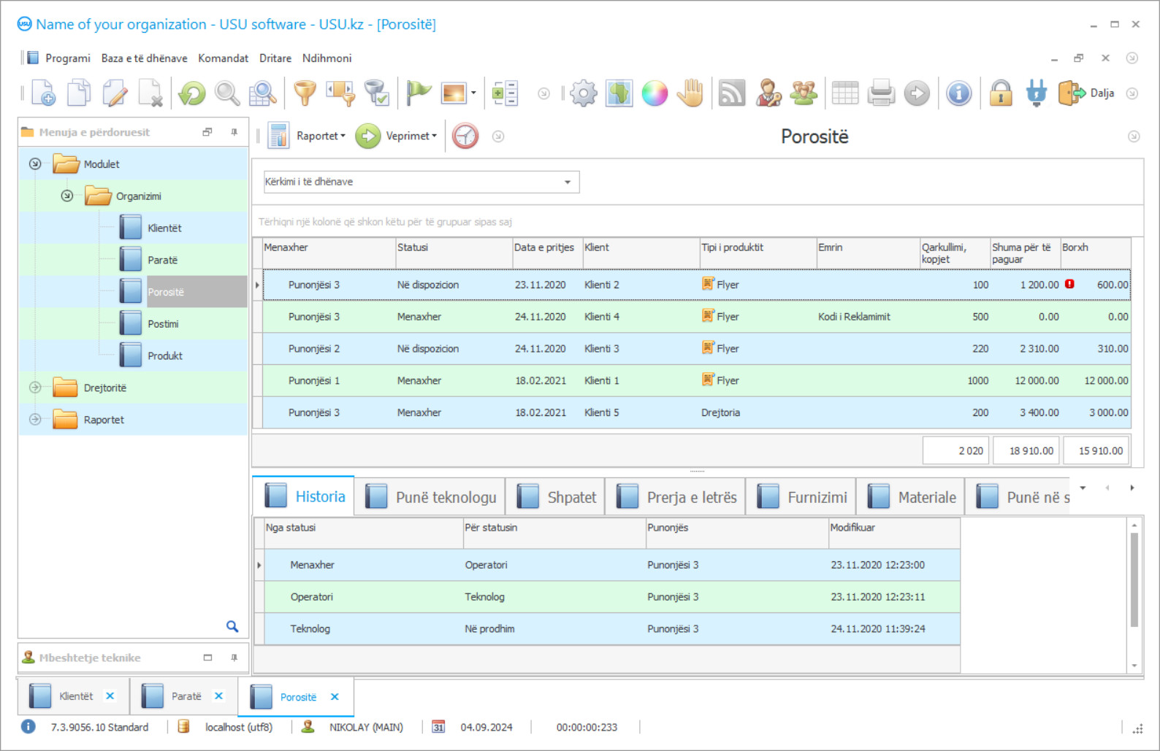Pin the Menuja e përdoruesit panel
1160x751 pixels.
(234, 132)
